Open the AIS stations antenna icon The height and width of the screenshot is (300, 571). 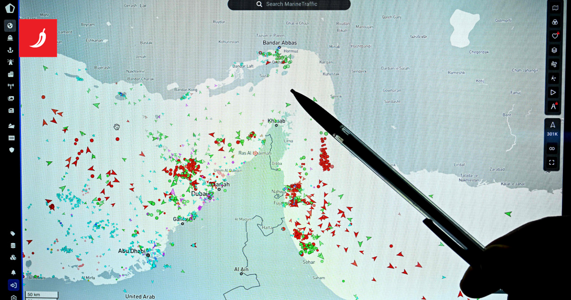[x=10, y=86]
